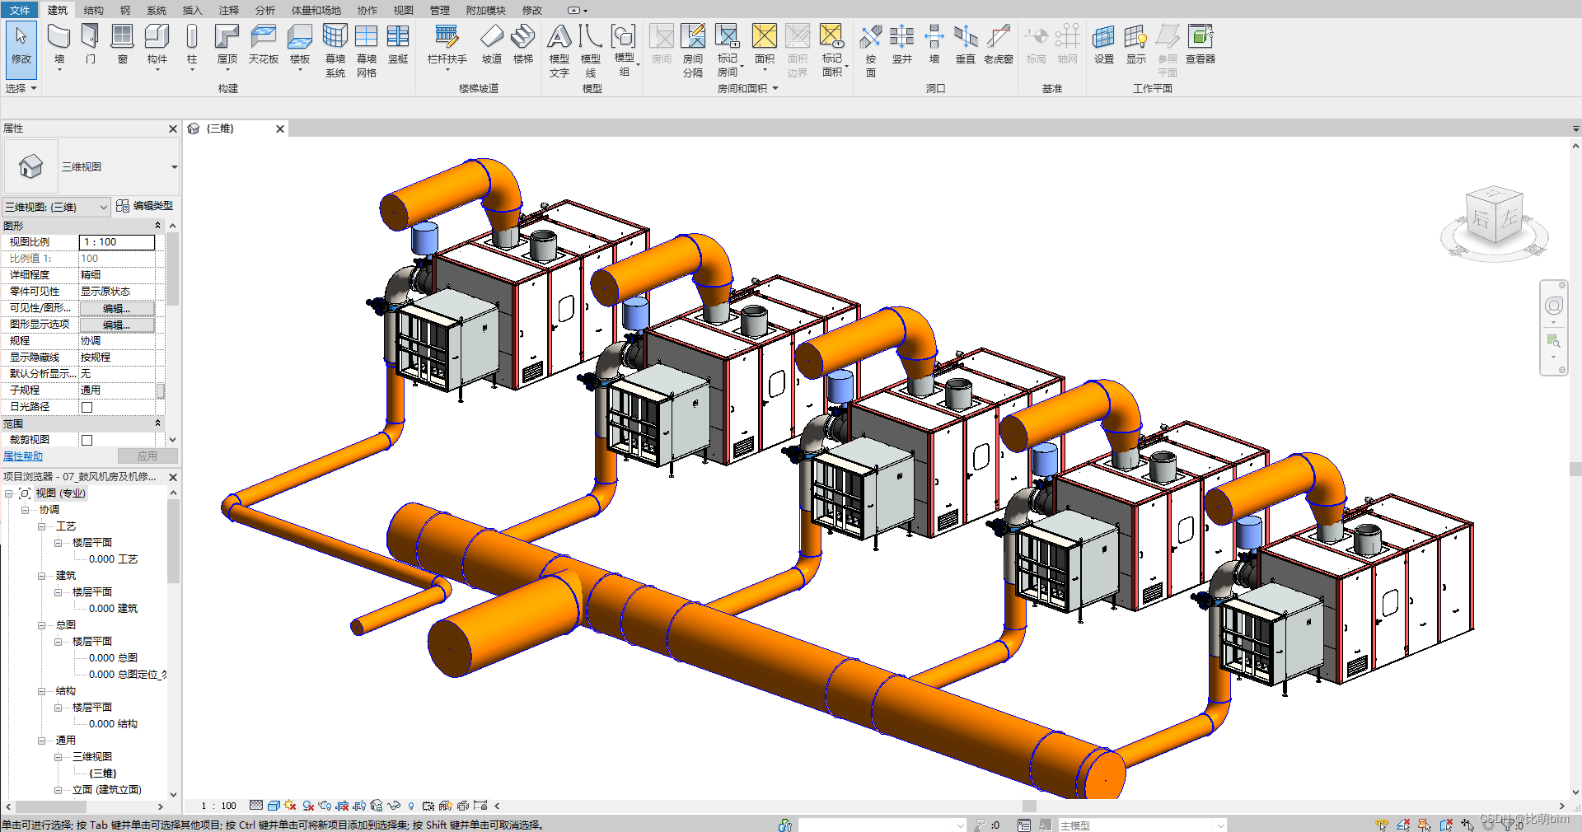Viewport: 1582px width, 832px height.
Task: Choose the Stair tool
Action: coord(523,44)
